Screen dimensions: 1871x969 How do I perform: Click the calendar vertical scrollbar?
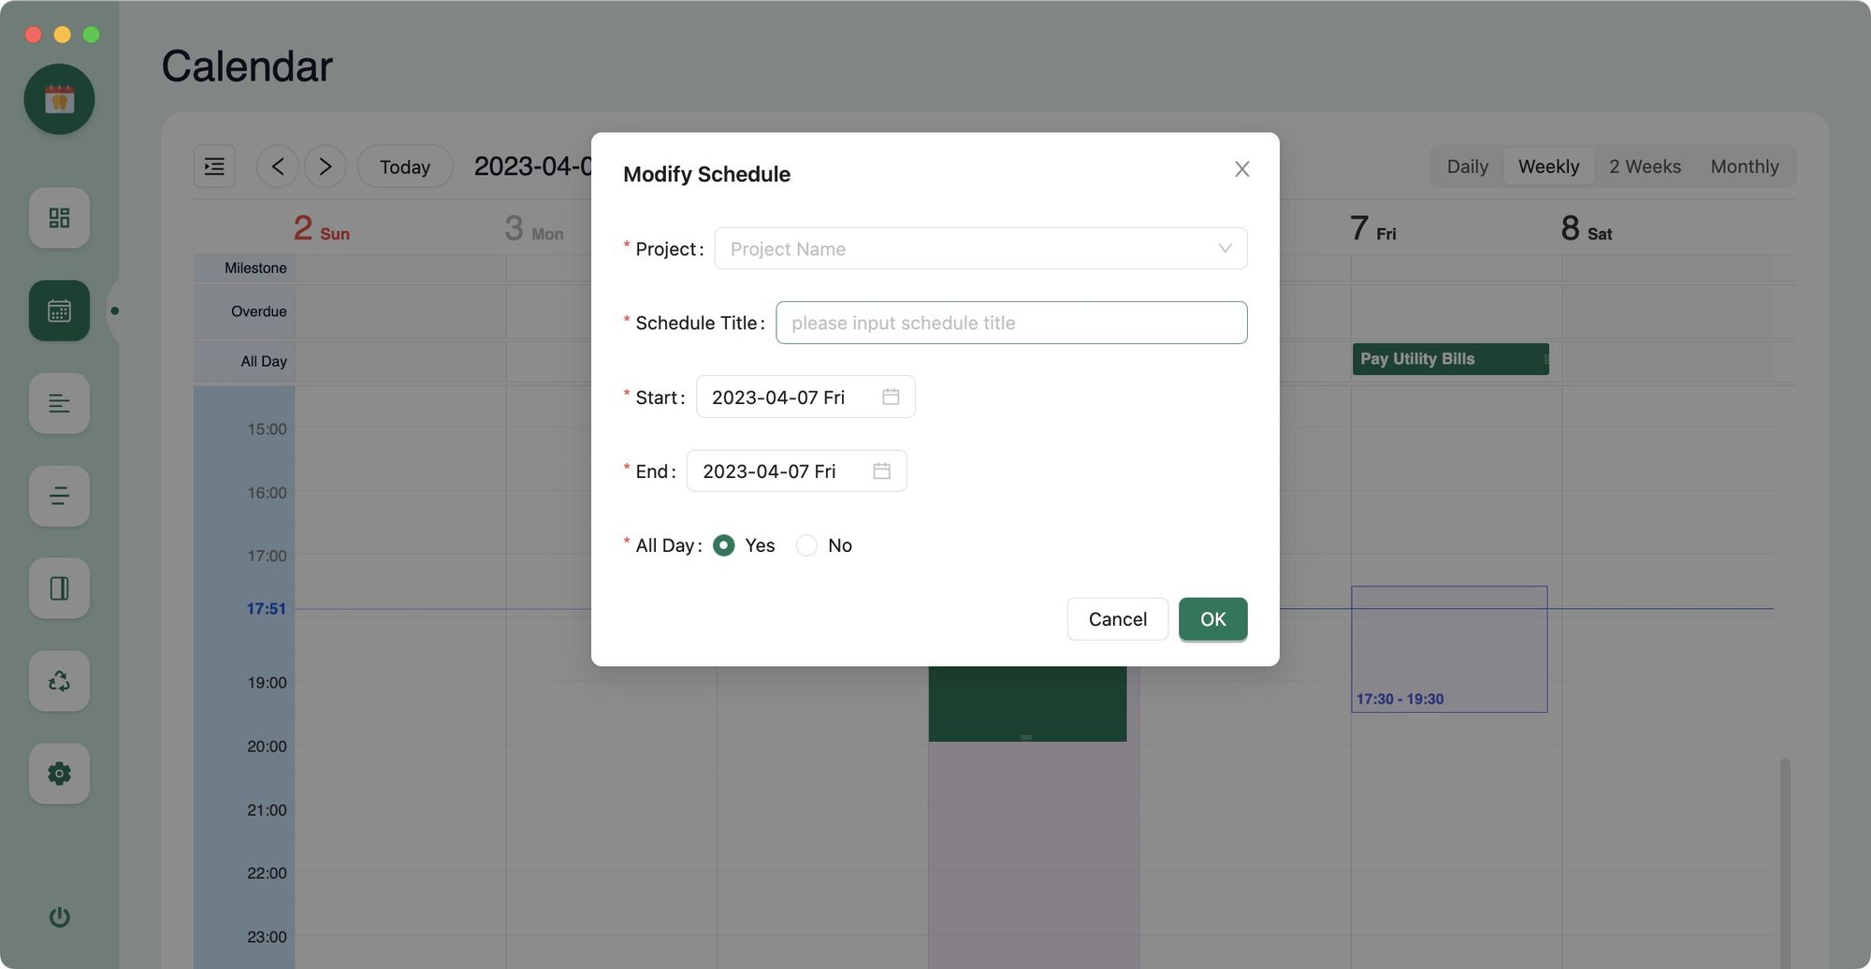coord(1785,842)
